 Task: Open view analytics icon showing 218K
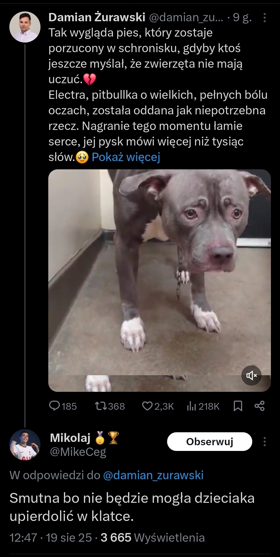[x=191, y=406]
